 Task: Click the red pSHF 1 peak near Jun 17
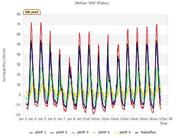coord(157,24)
